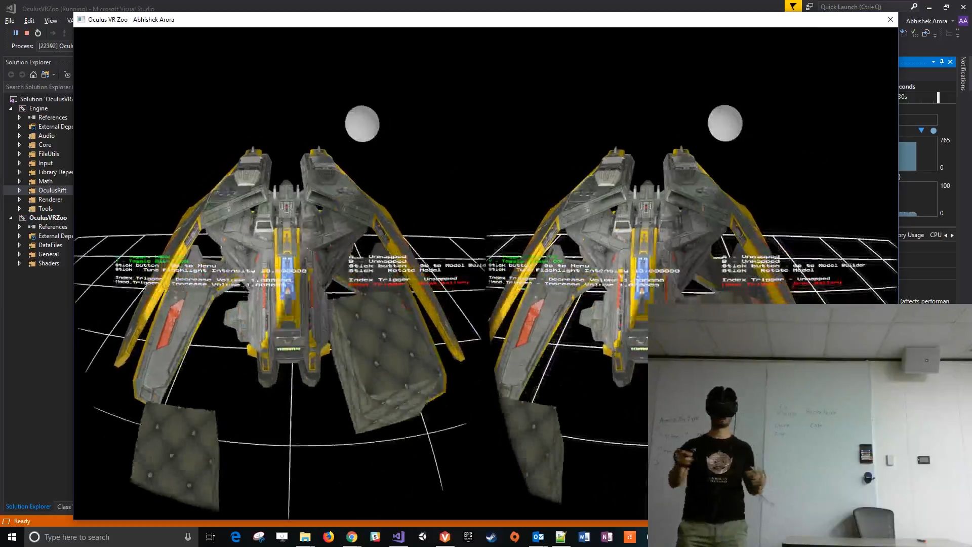Expand the OculusRift folder
Image resolution: width=972 pixels, height=547 pixels.
click(19, 190)
